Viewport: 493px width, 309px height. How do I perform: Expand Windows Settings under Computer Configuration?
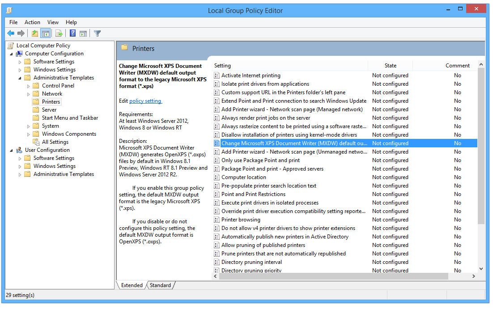point(20,70)
